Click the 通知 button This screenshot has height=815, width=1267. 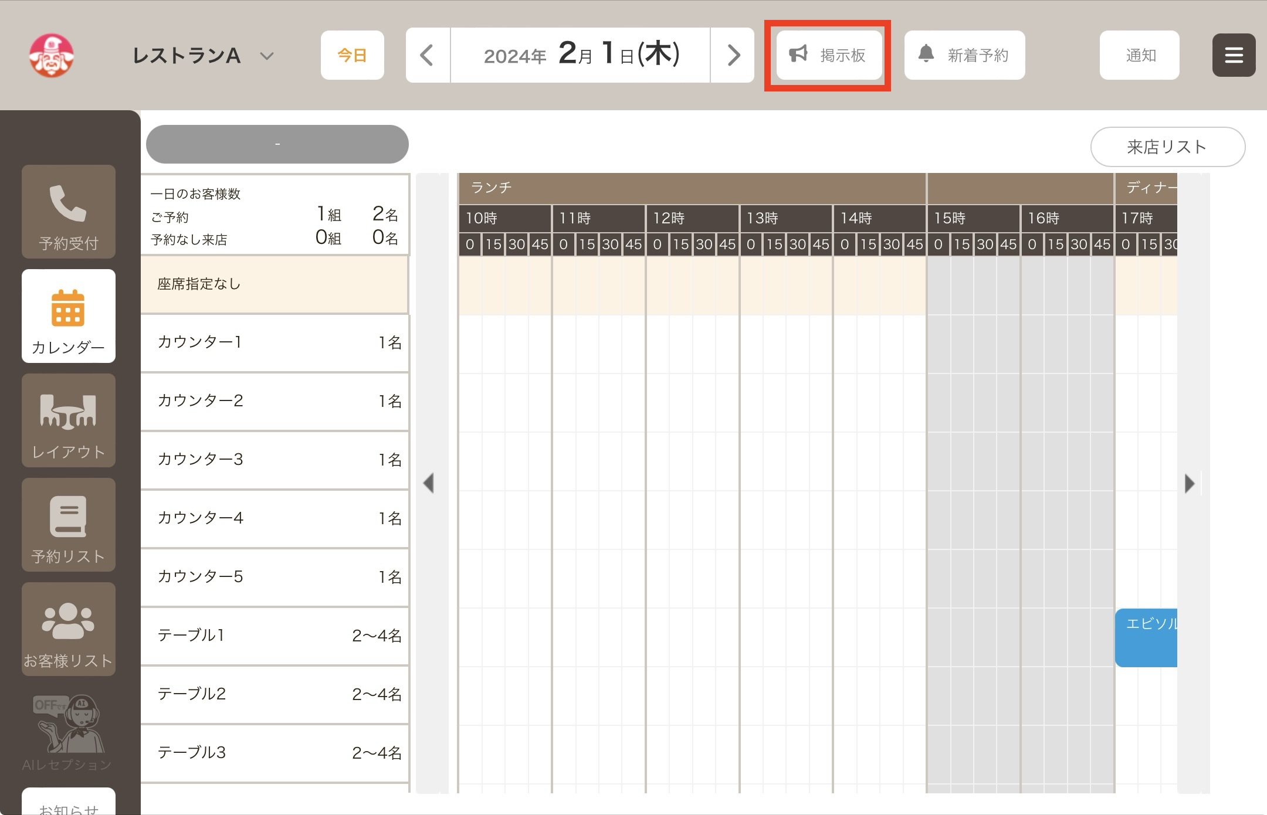[1140, 55]
